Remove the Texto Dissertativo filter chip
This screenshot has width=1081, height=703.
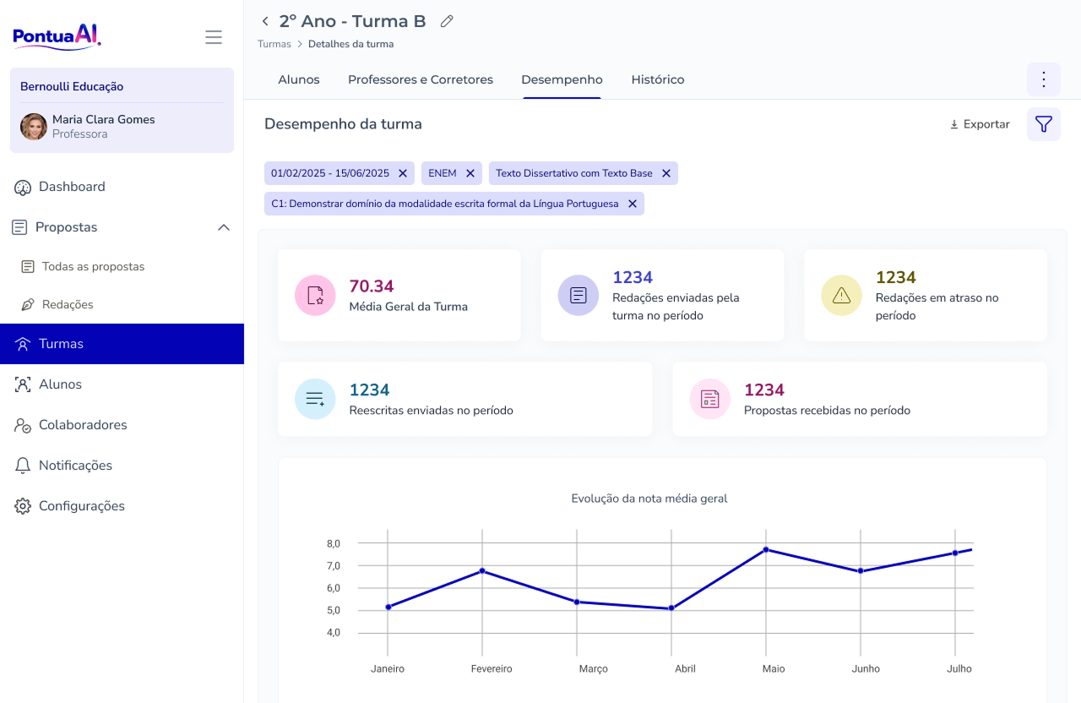pos(666,173)
